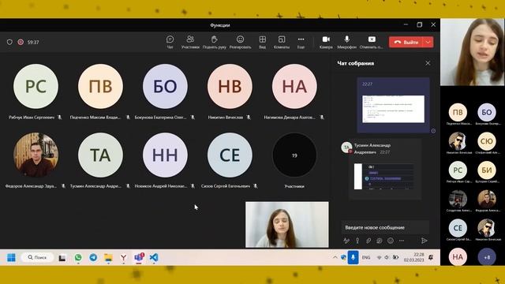Open the Windows Start menu
This screenshot has width=505, height=284.
[x=11, y=258]
